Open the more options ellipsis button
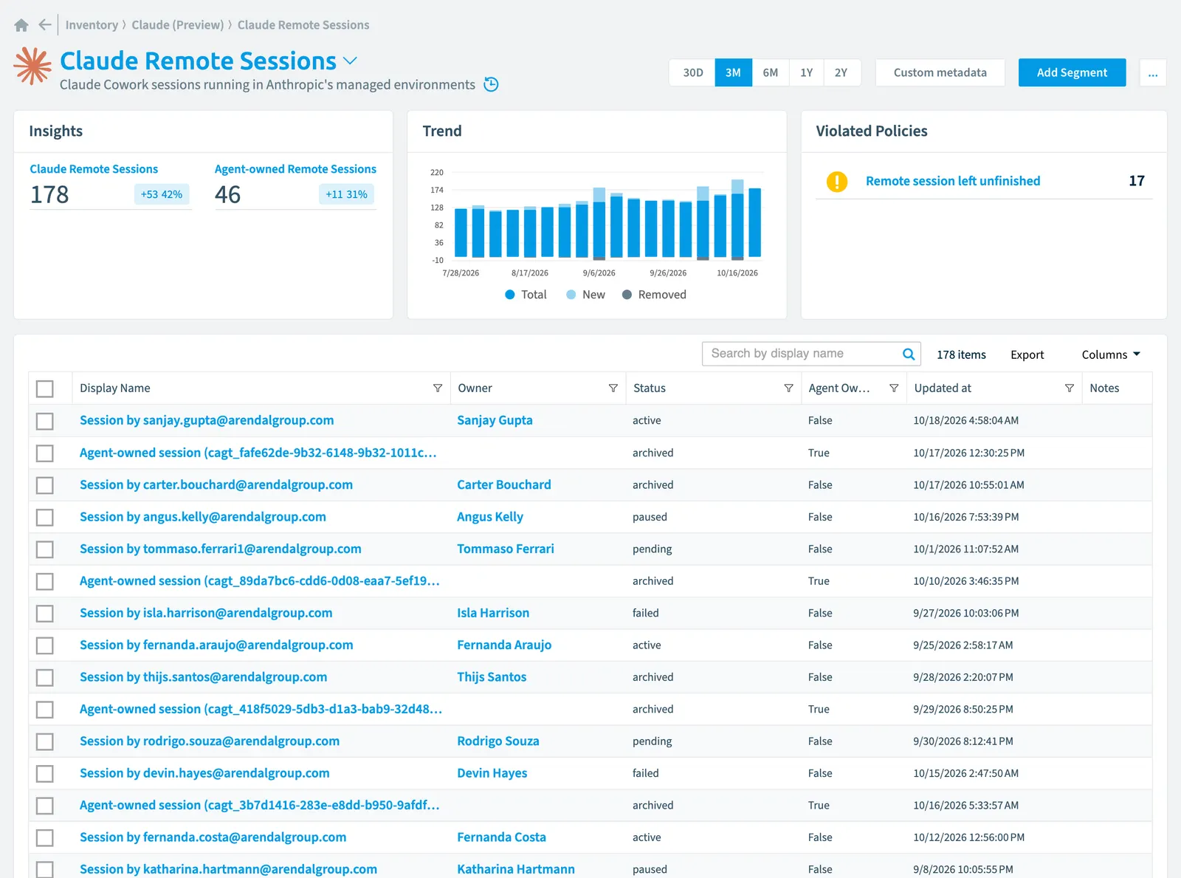The height and width of the screenshot is (878, 1181). pyautogui.click(x=1153, y=72)
